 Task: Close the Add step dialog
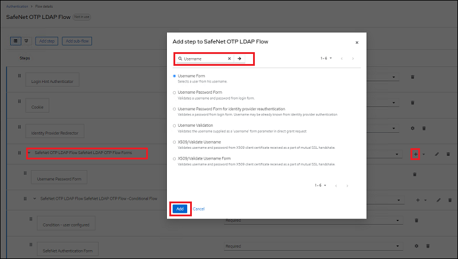(356, 42)
